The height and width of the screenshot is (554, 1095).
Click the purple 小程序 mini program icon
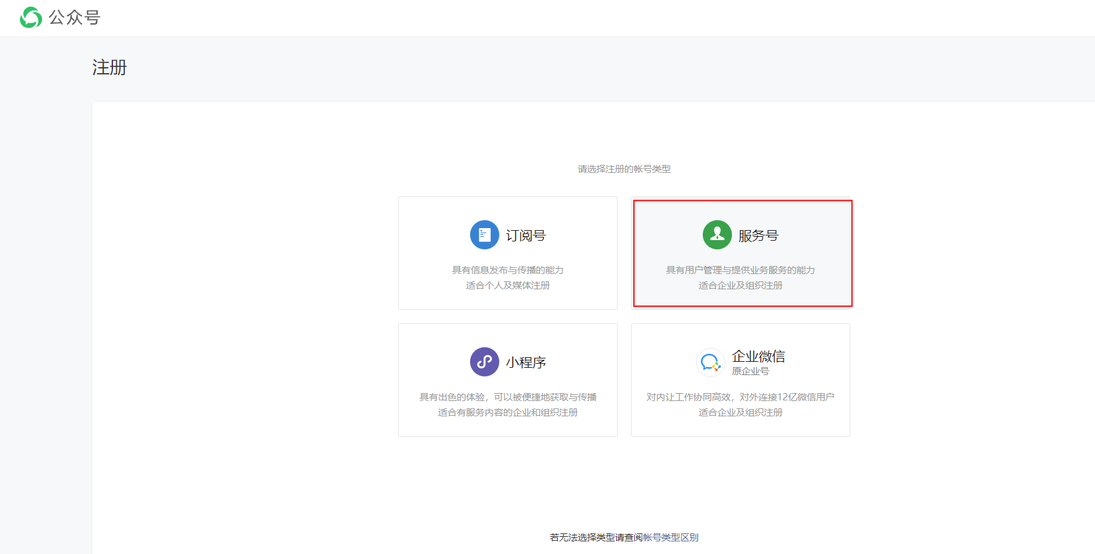(x=485, y=362)
